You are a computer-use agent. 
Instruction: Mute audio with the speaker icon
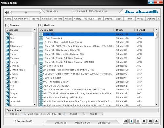tap(7, 13)
